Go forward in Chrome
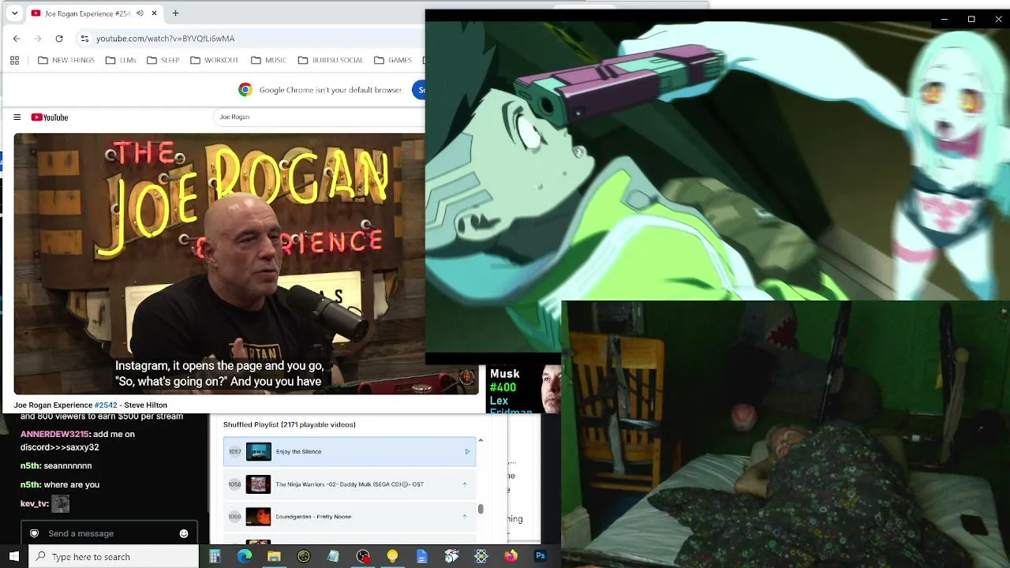Screen dimensions: 1010x568 (38, 38)
